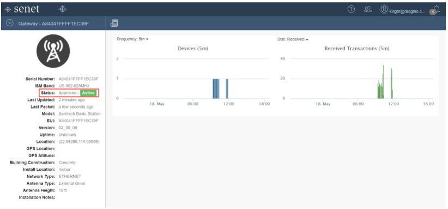
Task: Click the gateway antenna tower image
Action: tap(53, 51)
